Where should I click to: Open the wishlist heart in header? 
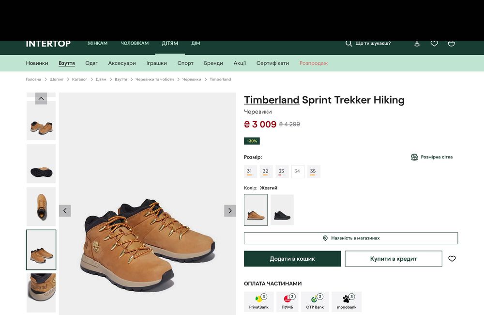click(x=434, y=43)
